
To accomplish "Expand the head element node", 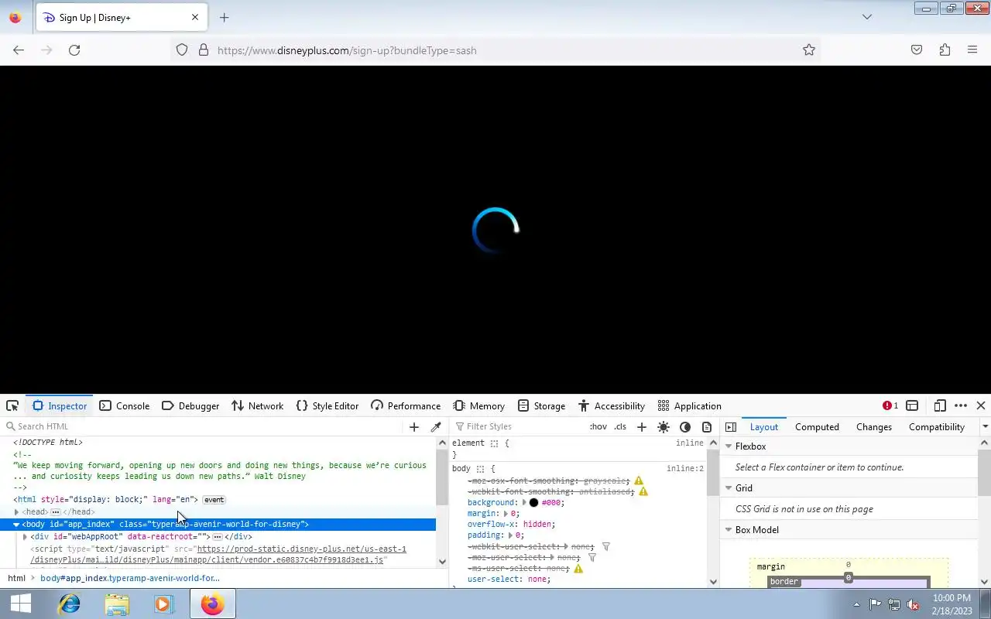I will [x=16, y=511].
